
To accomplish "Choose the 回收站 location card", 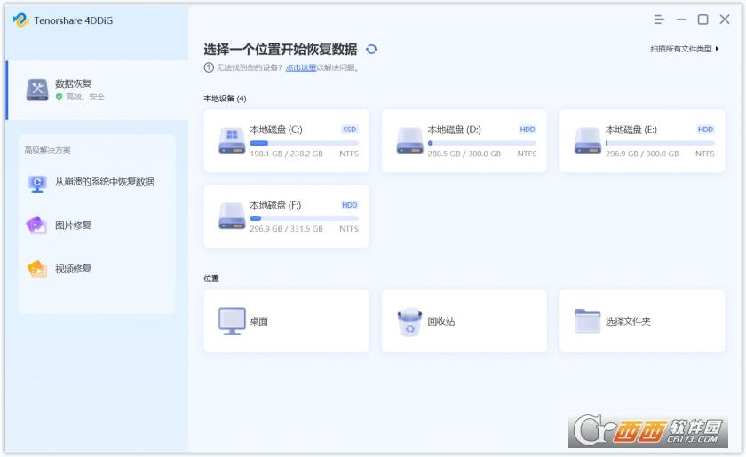I will [464, 321].
